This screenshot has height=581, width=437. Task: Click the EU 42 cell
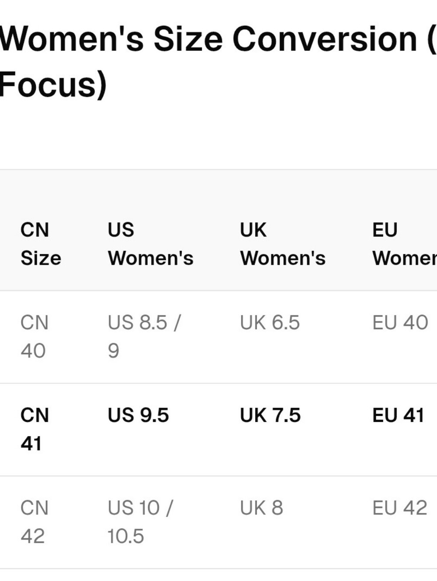(399, 508)
